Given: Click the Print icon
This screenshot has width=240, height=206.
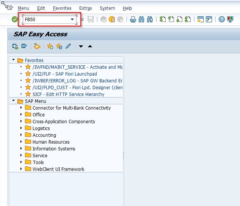Looking at the screenshot, I should [x=133, y=20].
